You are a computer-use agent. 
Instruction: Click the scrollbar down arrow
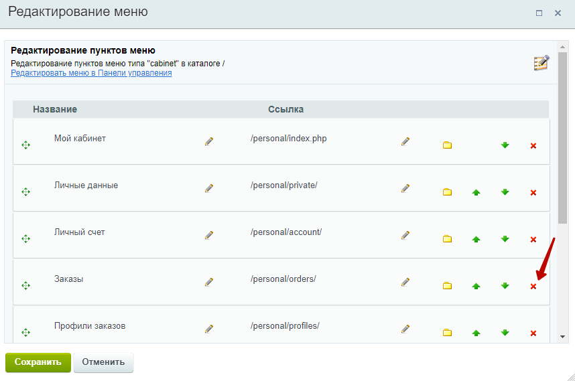click(x=562, y=337)
